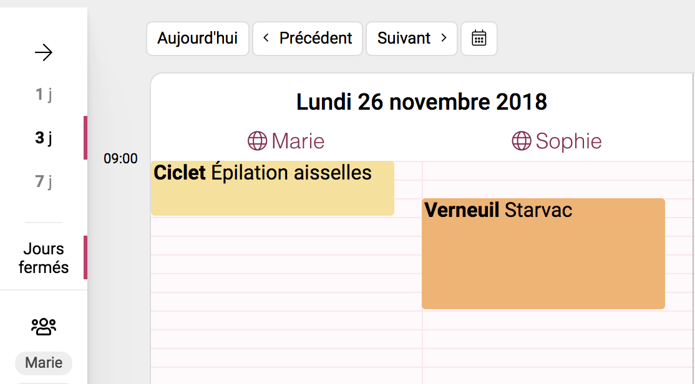Open the staff group people icon
This screenshot has width=695, height=384.
pos(44,327)
